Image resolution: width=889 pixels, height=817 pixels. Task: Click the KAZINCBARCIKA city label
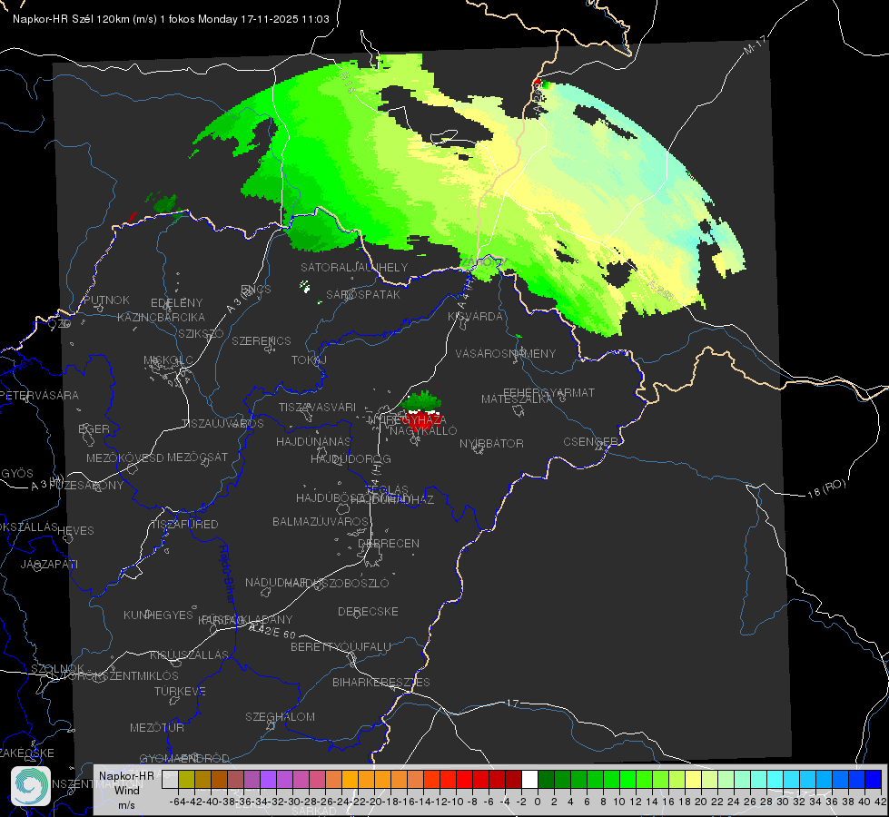coord(161,317)
